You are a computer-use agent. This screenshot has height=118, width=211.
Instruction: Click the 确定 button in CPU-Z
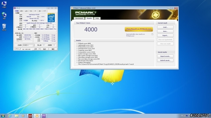[53, 49]
